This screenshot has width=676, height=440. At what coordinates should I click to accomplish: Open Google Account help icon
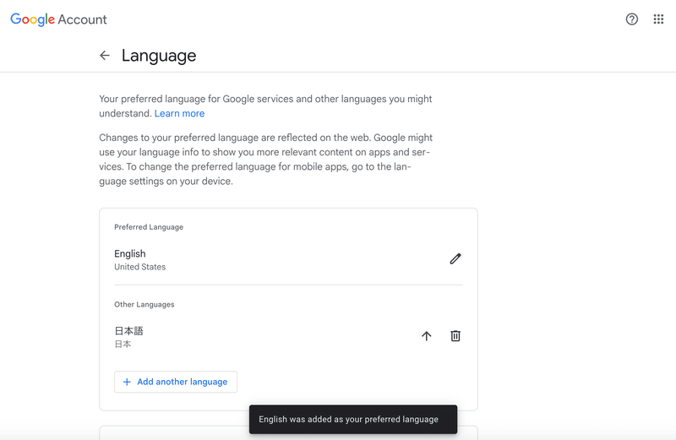(631, 19)
